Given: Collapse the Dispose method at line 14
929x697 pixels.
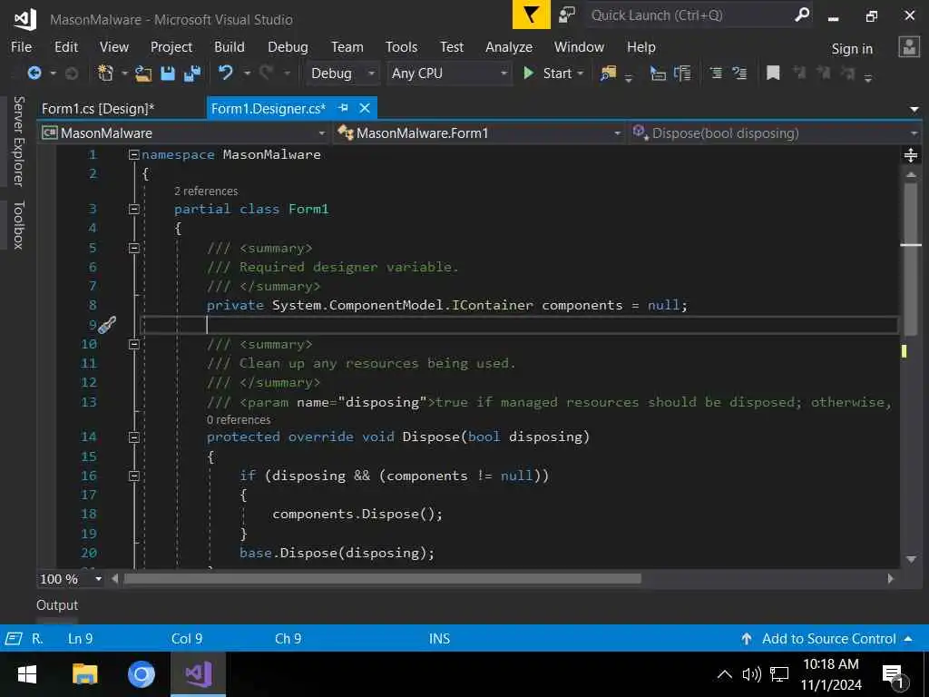Looking at the screenshot, I should pos(134,437).
